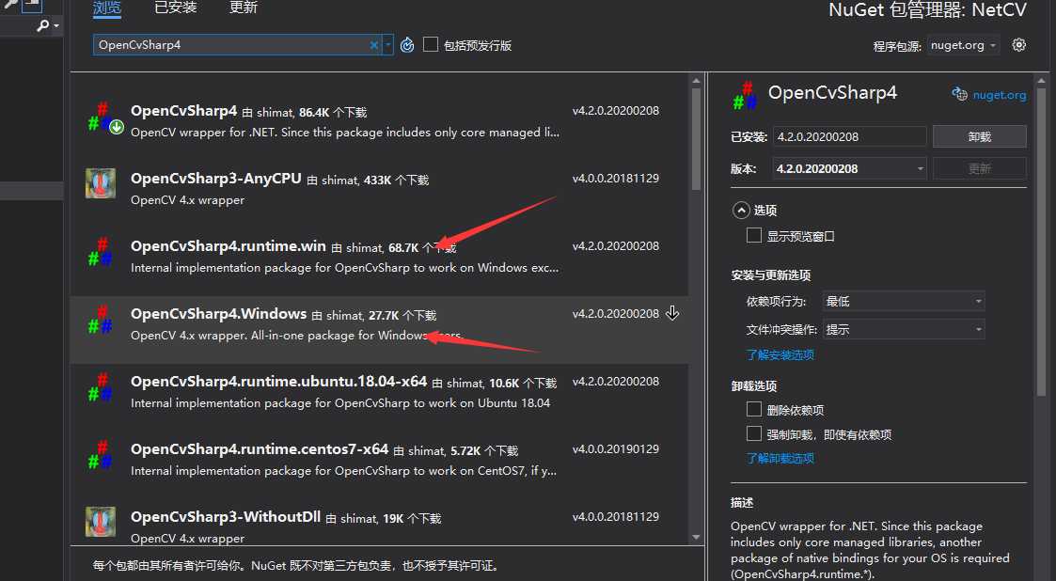Click the package list scrollbar thumb
1056x581 pixels.
[x=696, y=138]
